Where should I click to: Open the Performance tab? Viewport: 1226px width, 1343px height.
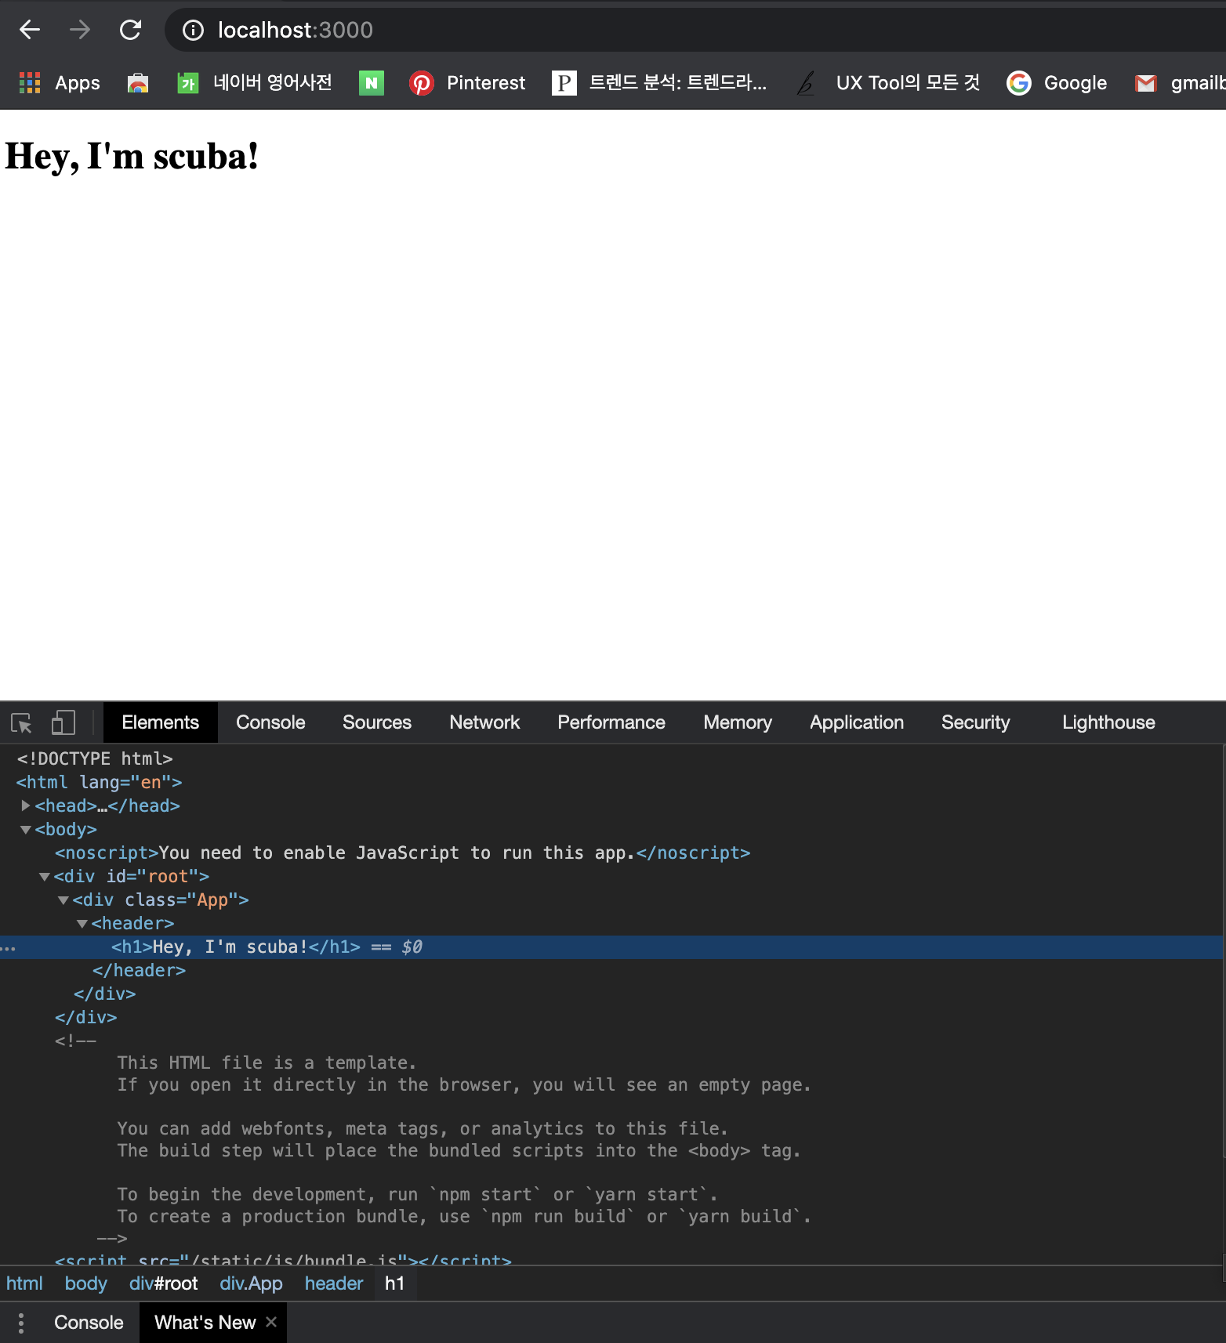(611, 722)
